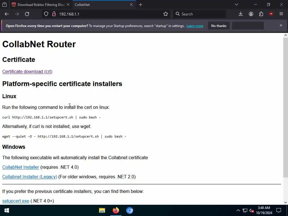This screenshot has width=288, height=216.
Task: Open the Windows notification center icon
Action: (x=279, y=210)
